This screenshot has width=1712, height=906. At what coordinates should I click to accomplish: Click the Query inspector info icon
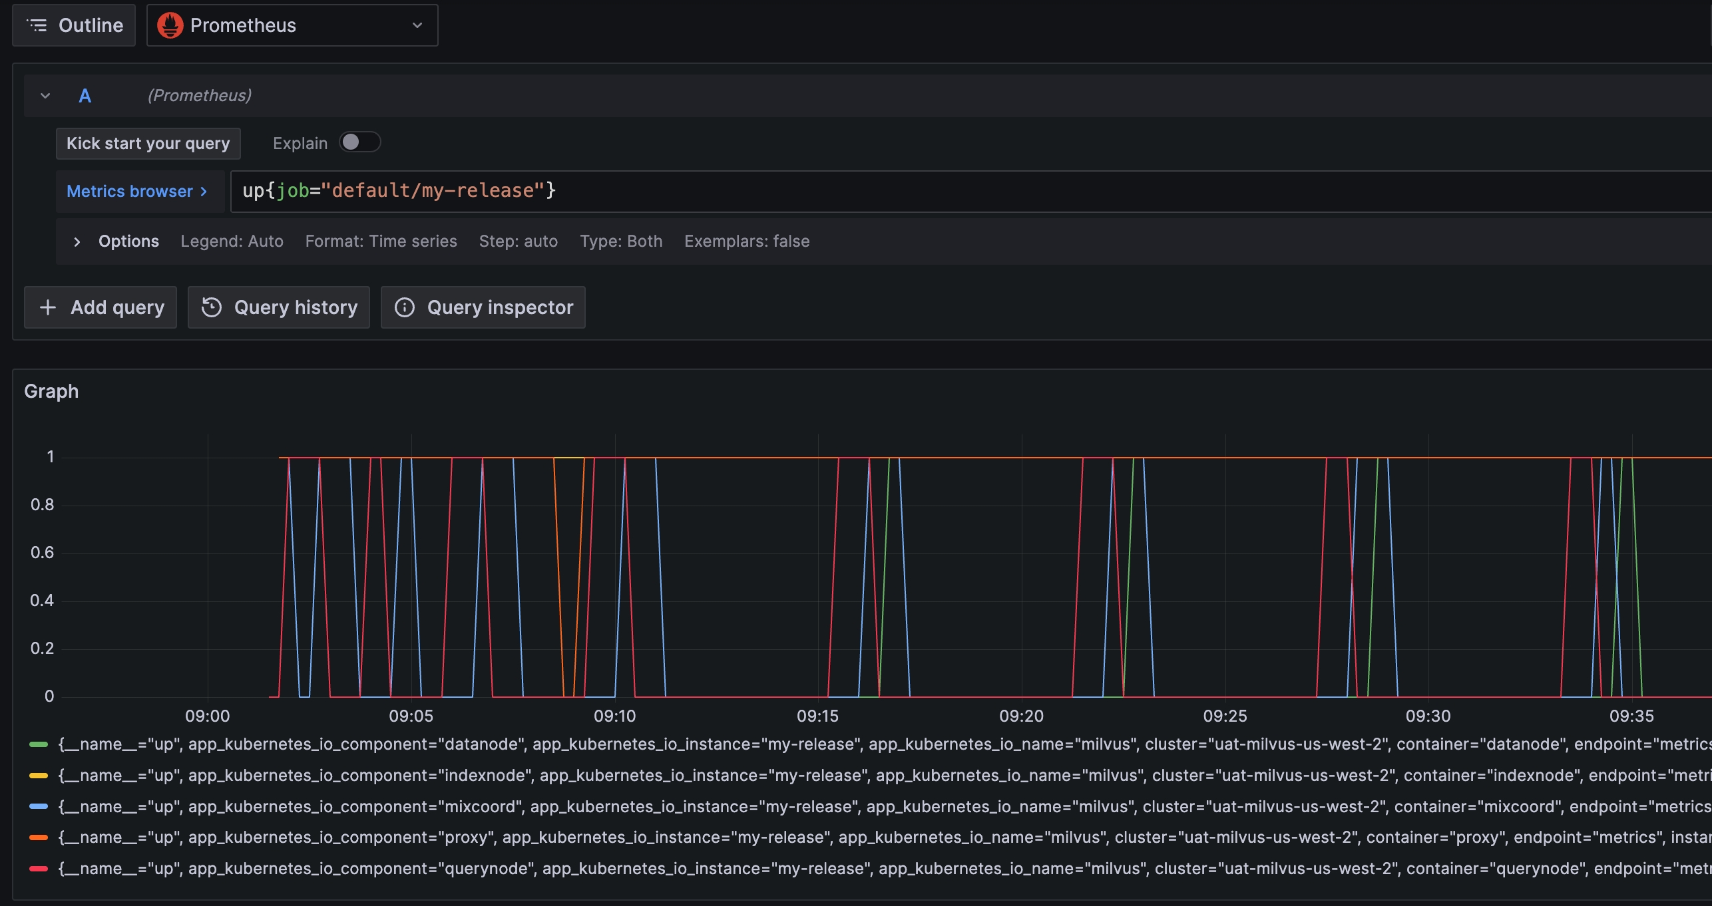click(x=405, y=307)
